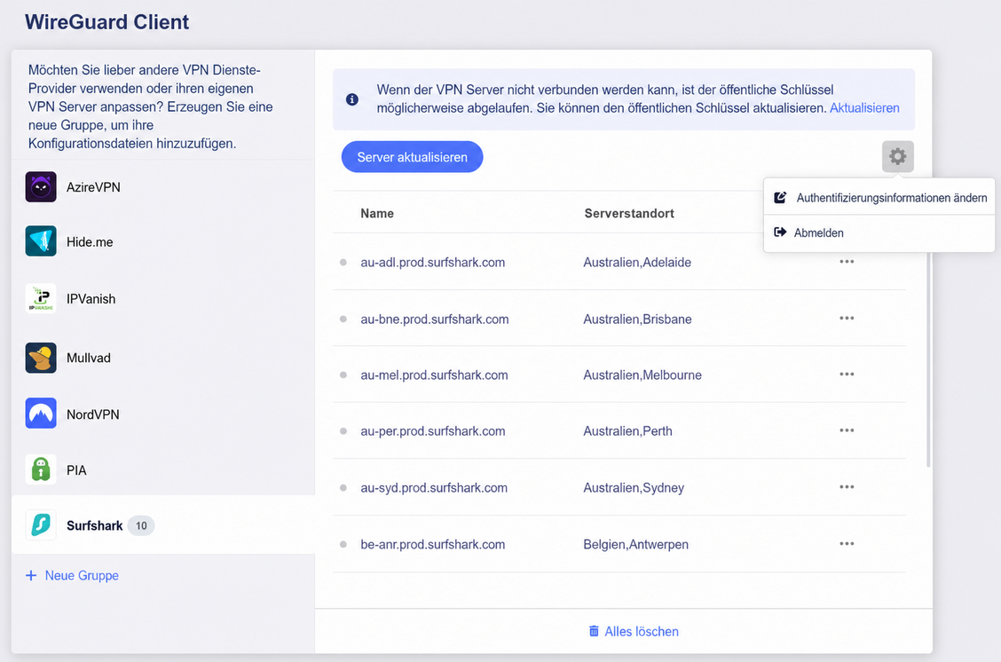The height and width of the screenshot is (662, 1001).
Task: Open the PIA padlock icon
Action: pyautogui.click(x=41, y=469)
